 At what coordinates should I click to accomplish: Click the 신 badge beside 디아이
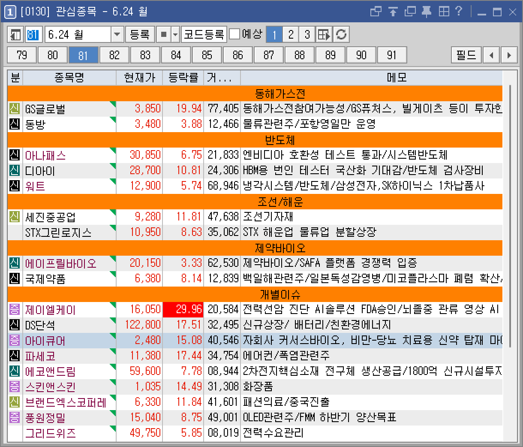[15, 170]
